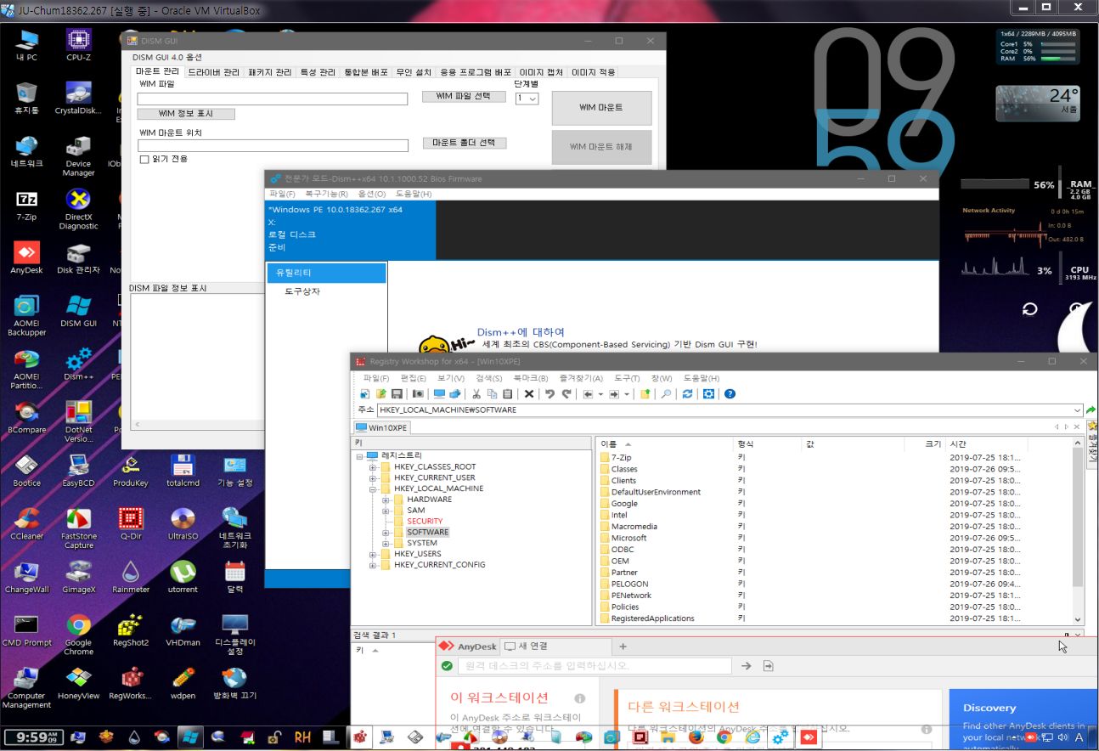
Task: Select the HoneyView desktop icon
Action: click(x=78, y=684)
